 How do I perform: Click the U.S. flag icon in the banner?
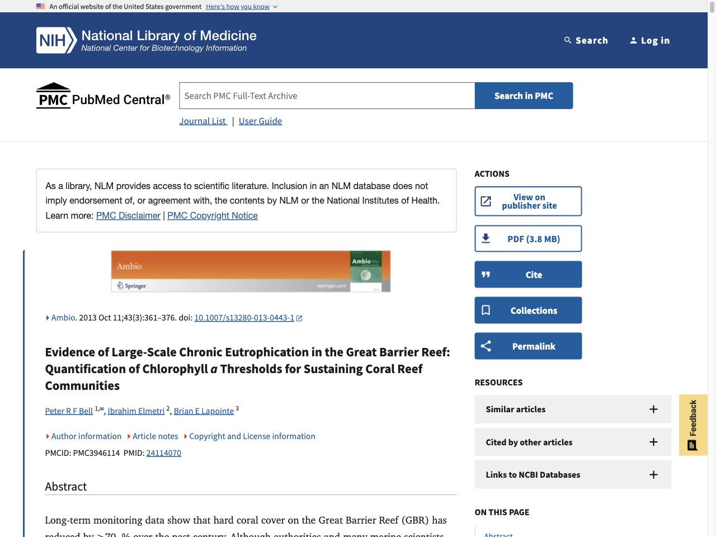coord(40,6)
